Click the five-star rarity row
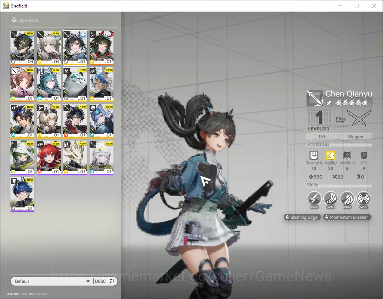 (352, 103)
